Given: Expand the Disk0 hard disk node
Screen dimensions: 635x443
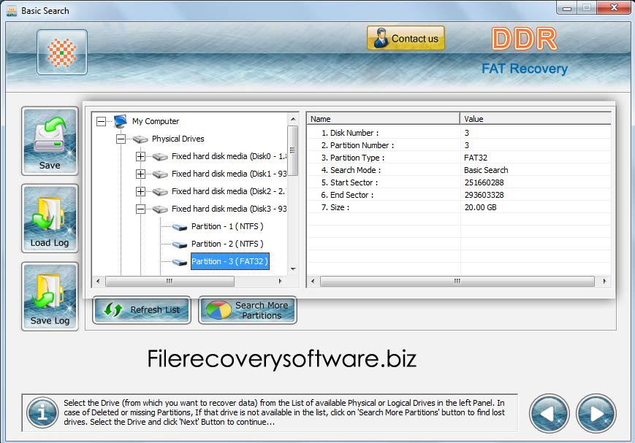Looking at the screenshot, I should [140, 157].
